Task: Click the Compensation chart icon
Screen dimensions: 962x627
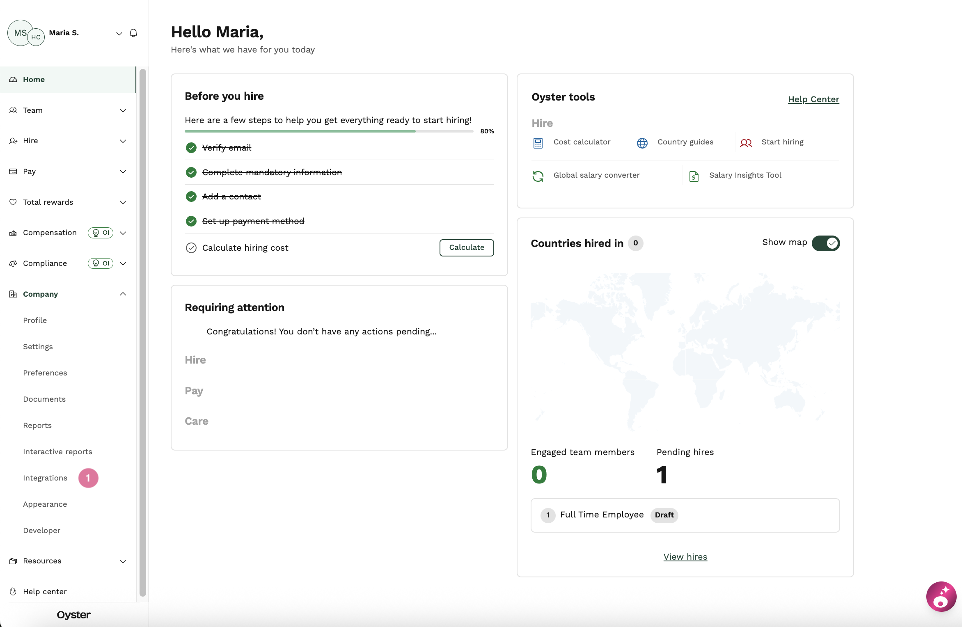Action: (x=13, y=233)
